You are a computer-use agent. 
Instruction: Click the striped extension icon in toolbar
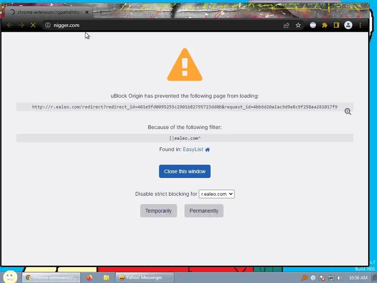[x=313, y=25]
